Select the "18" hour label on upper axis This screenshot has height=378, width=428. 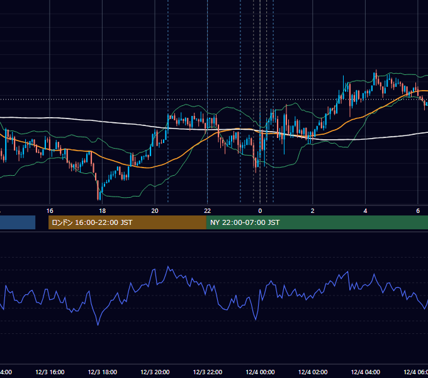point(102,211)
